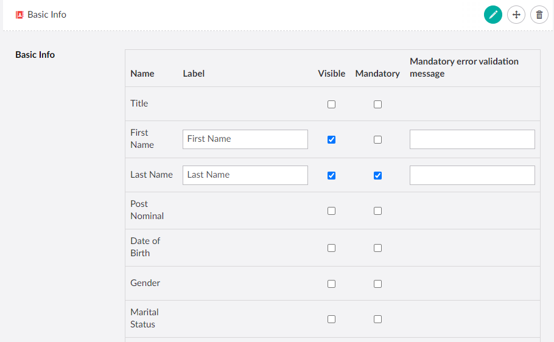This screenshot has width=554, height=342.
Task: Focus First Name validation message field
Action: tap(472, 139)
